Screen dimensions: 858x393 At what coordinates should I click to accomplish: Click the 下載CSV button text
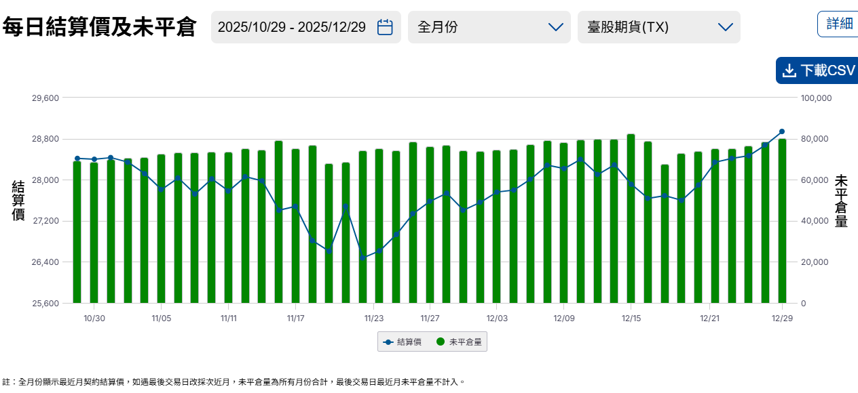pos(827,71)
